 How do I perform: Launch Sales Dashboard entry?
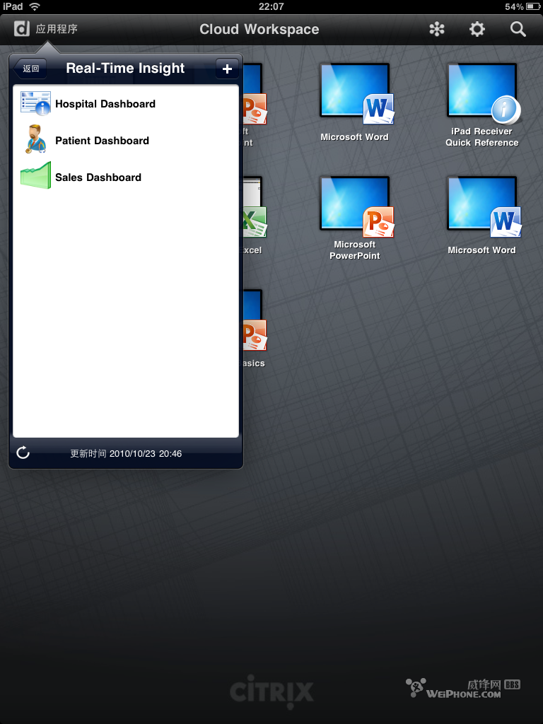[98, 177]
